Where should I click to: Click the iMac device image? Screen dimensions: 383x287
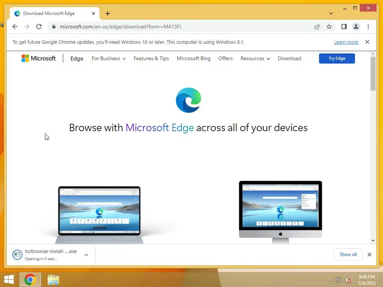(281, 212)
